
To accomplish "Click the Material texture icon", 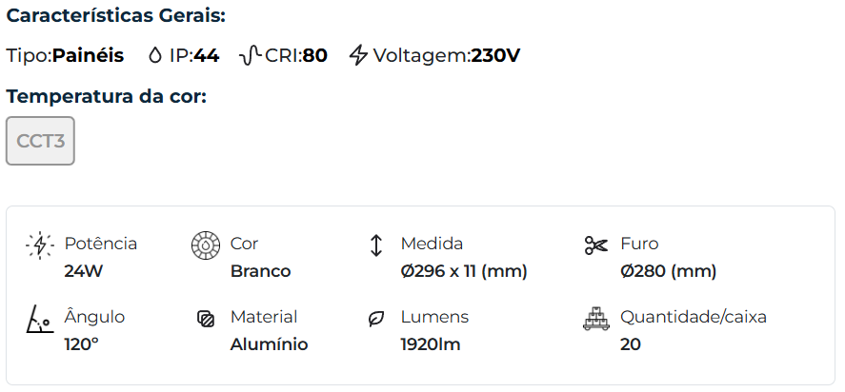I will click(x=206, y=319).
